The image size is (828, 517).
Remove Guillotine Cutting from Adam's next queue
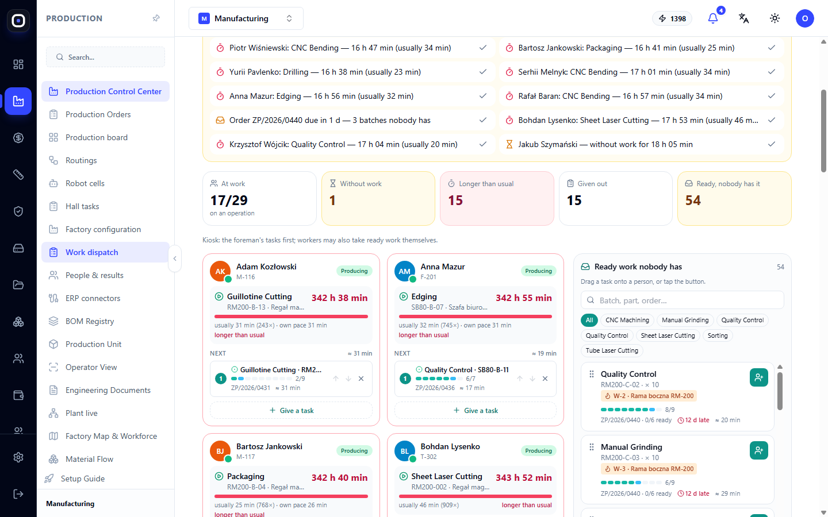coord(361,379)
